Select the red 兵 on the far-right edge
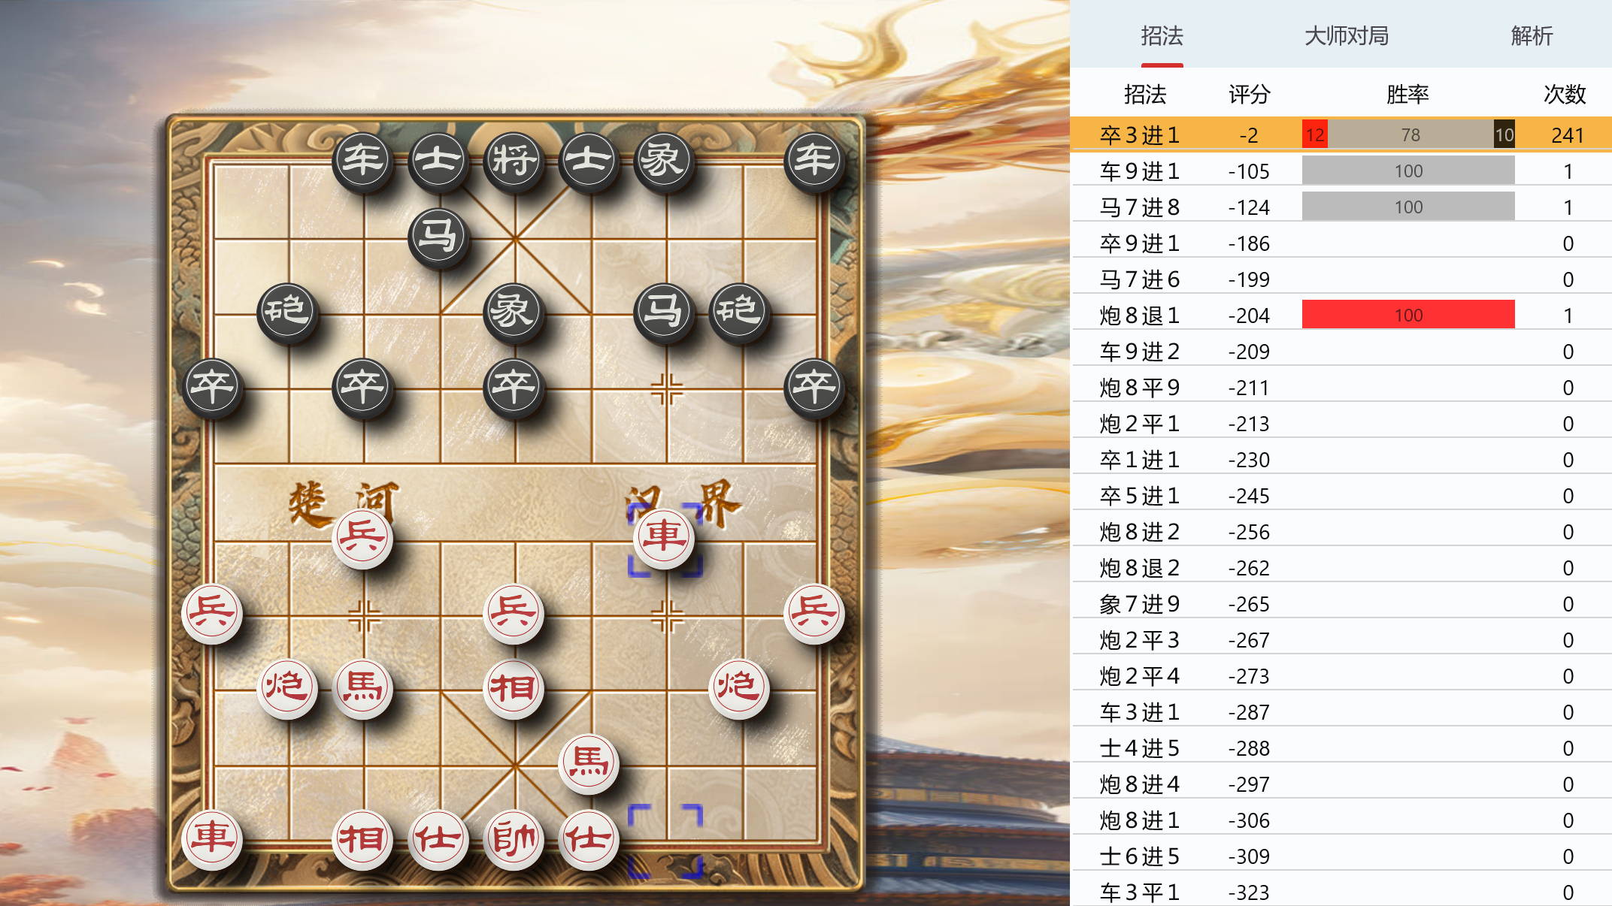This screenshot has width=1612, height=906. tap(815, 613)
